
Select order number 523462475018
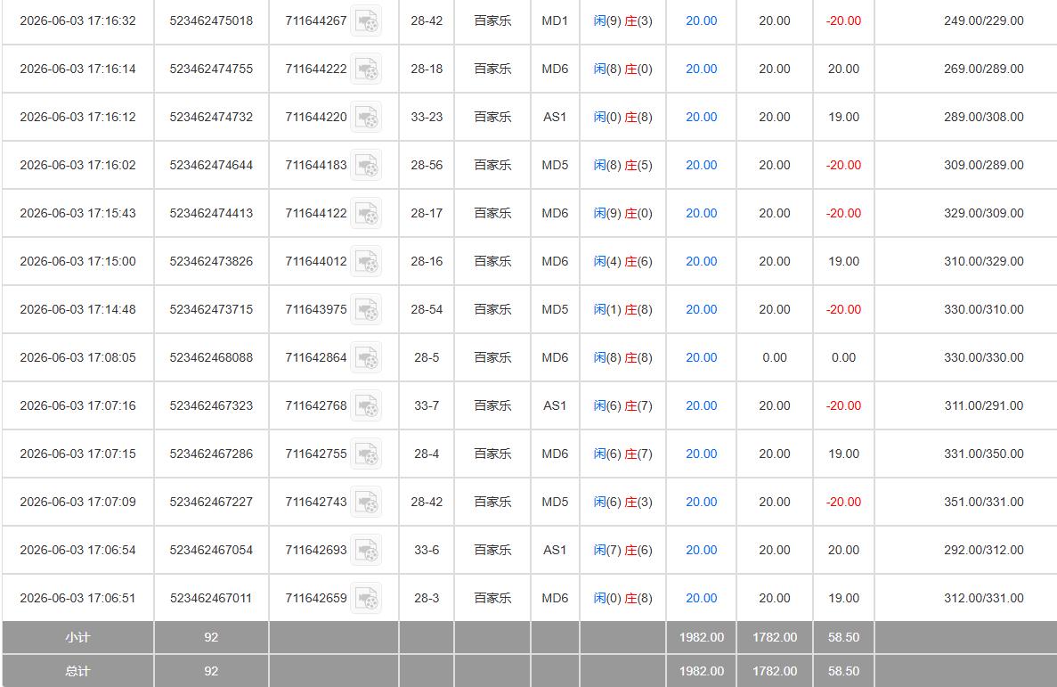click(x=211, y=20)
